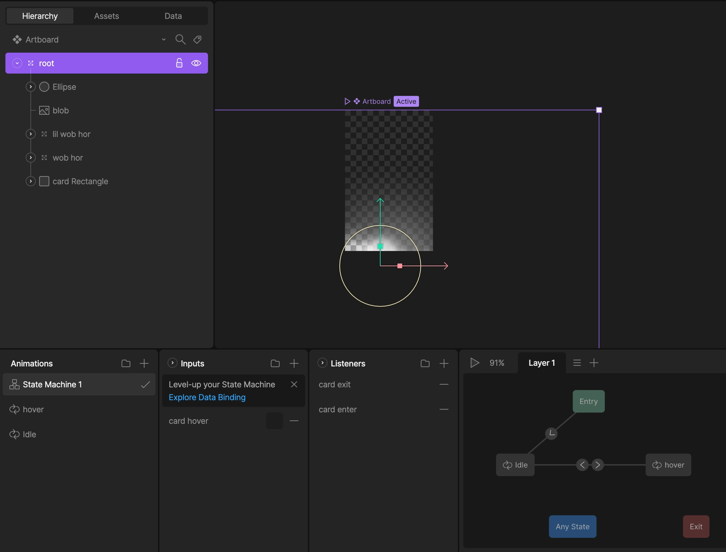Toggle the lock icon on root

click(x=179, y=63)
